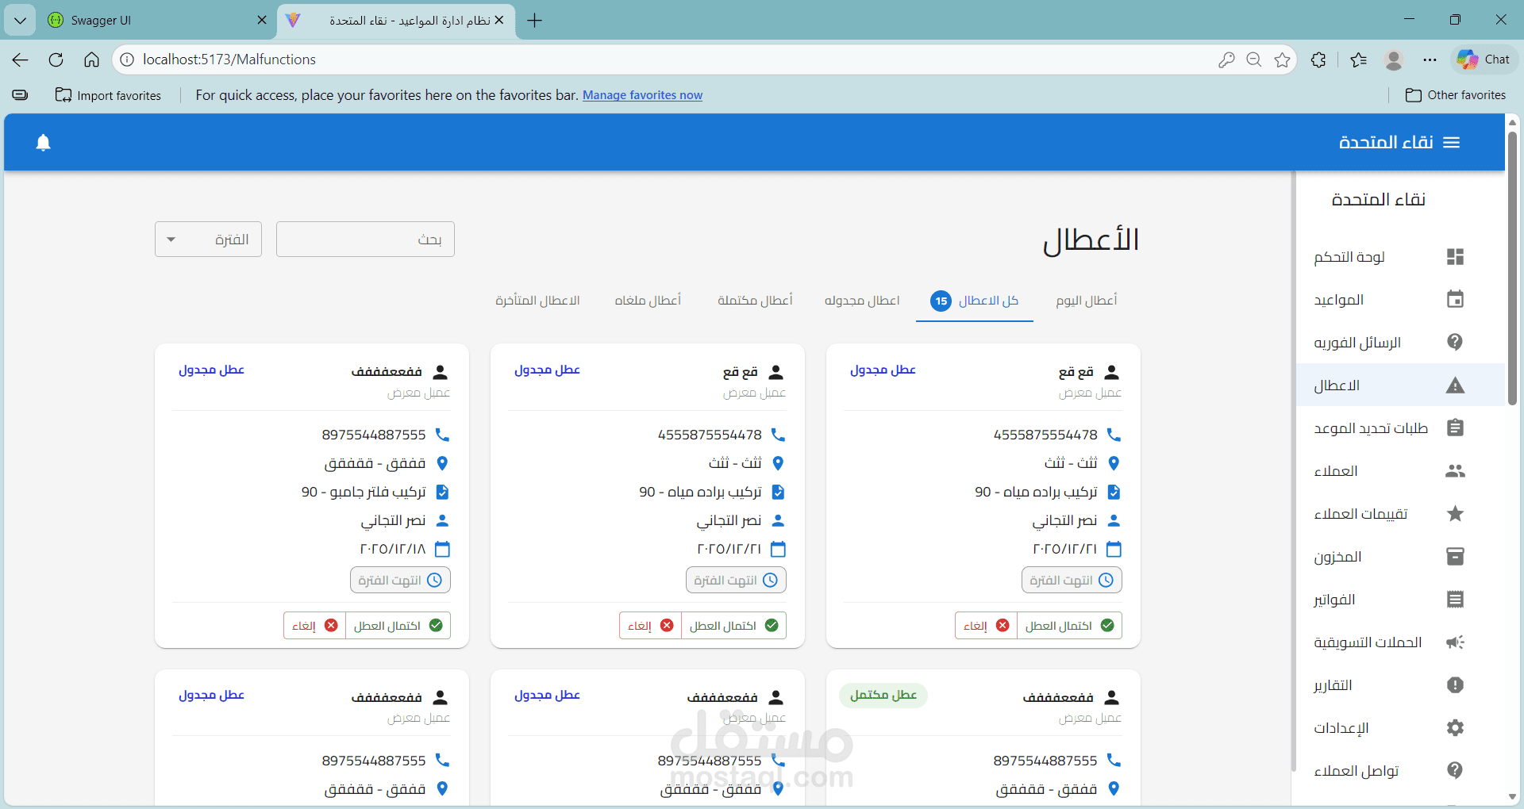Click إلغاء on تركيب فلتر جامبو card

314,626
